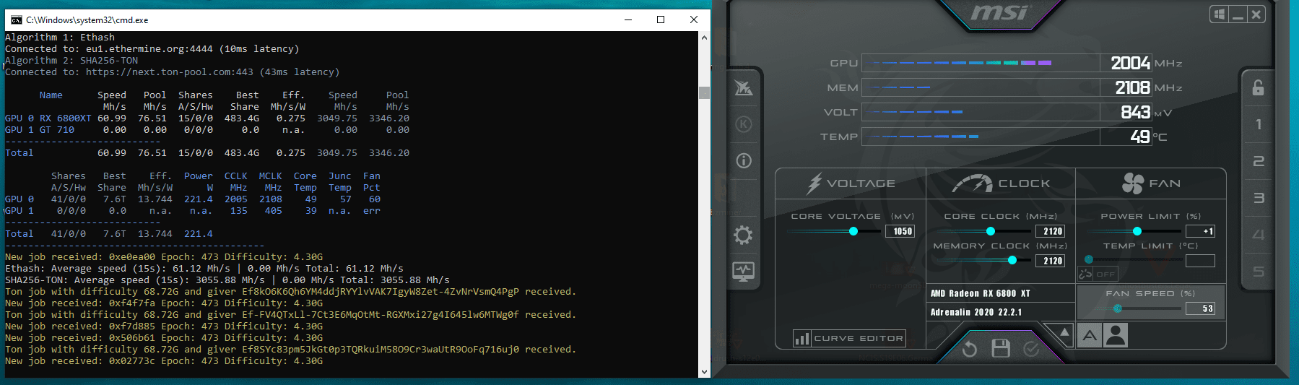This screenshot has height=385, width=1299.
Task: Close the cmd.exe window
Action: [693, 20]
